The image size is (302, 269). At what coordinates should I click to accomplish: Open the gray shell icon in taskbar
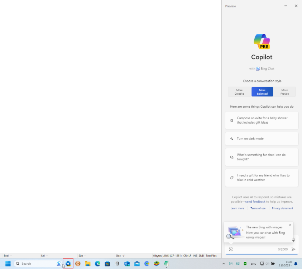click(x=117, y=263)
